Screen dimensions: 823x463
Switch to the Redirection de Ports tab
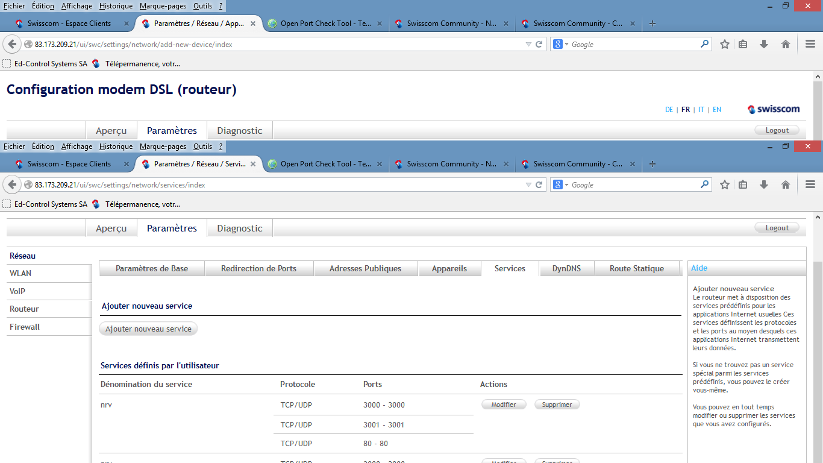pos(258,268)
